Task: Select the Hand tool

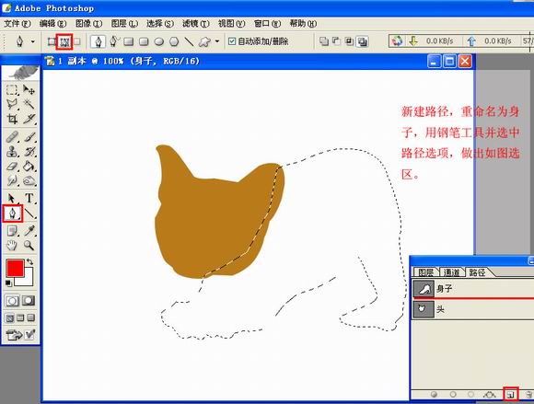Action: tap(12, 245)
